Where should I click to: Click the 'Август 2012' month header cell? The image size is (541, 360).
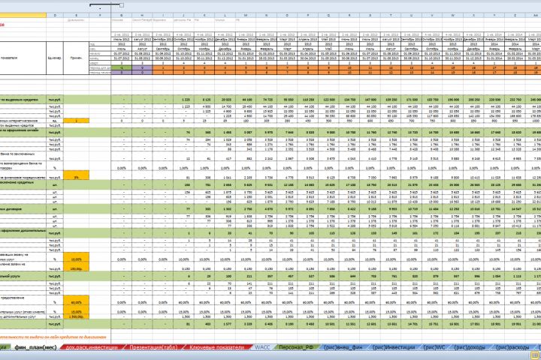[142, 40]
